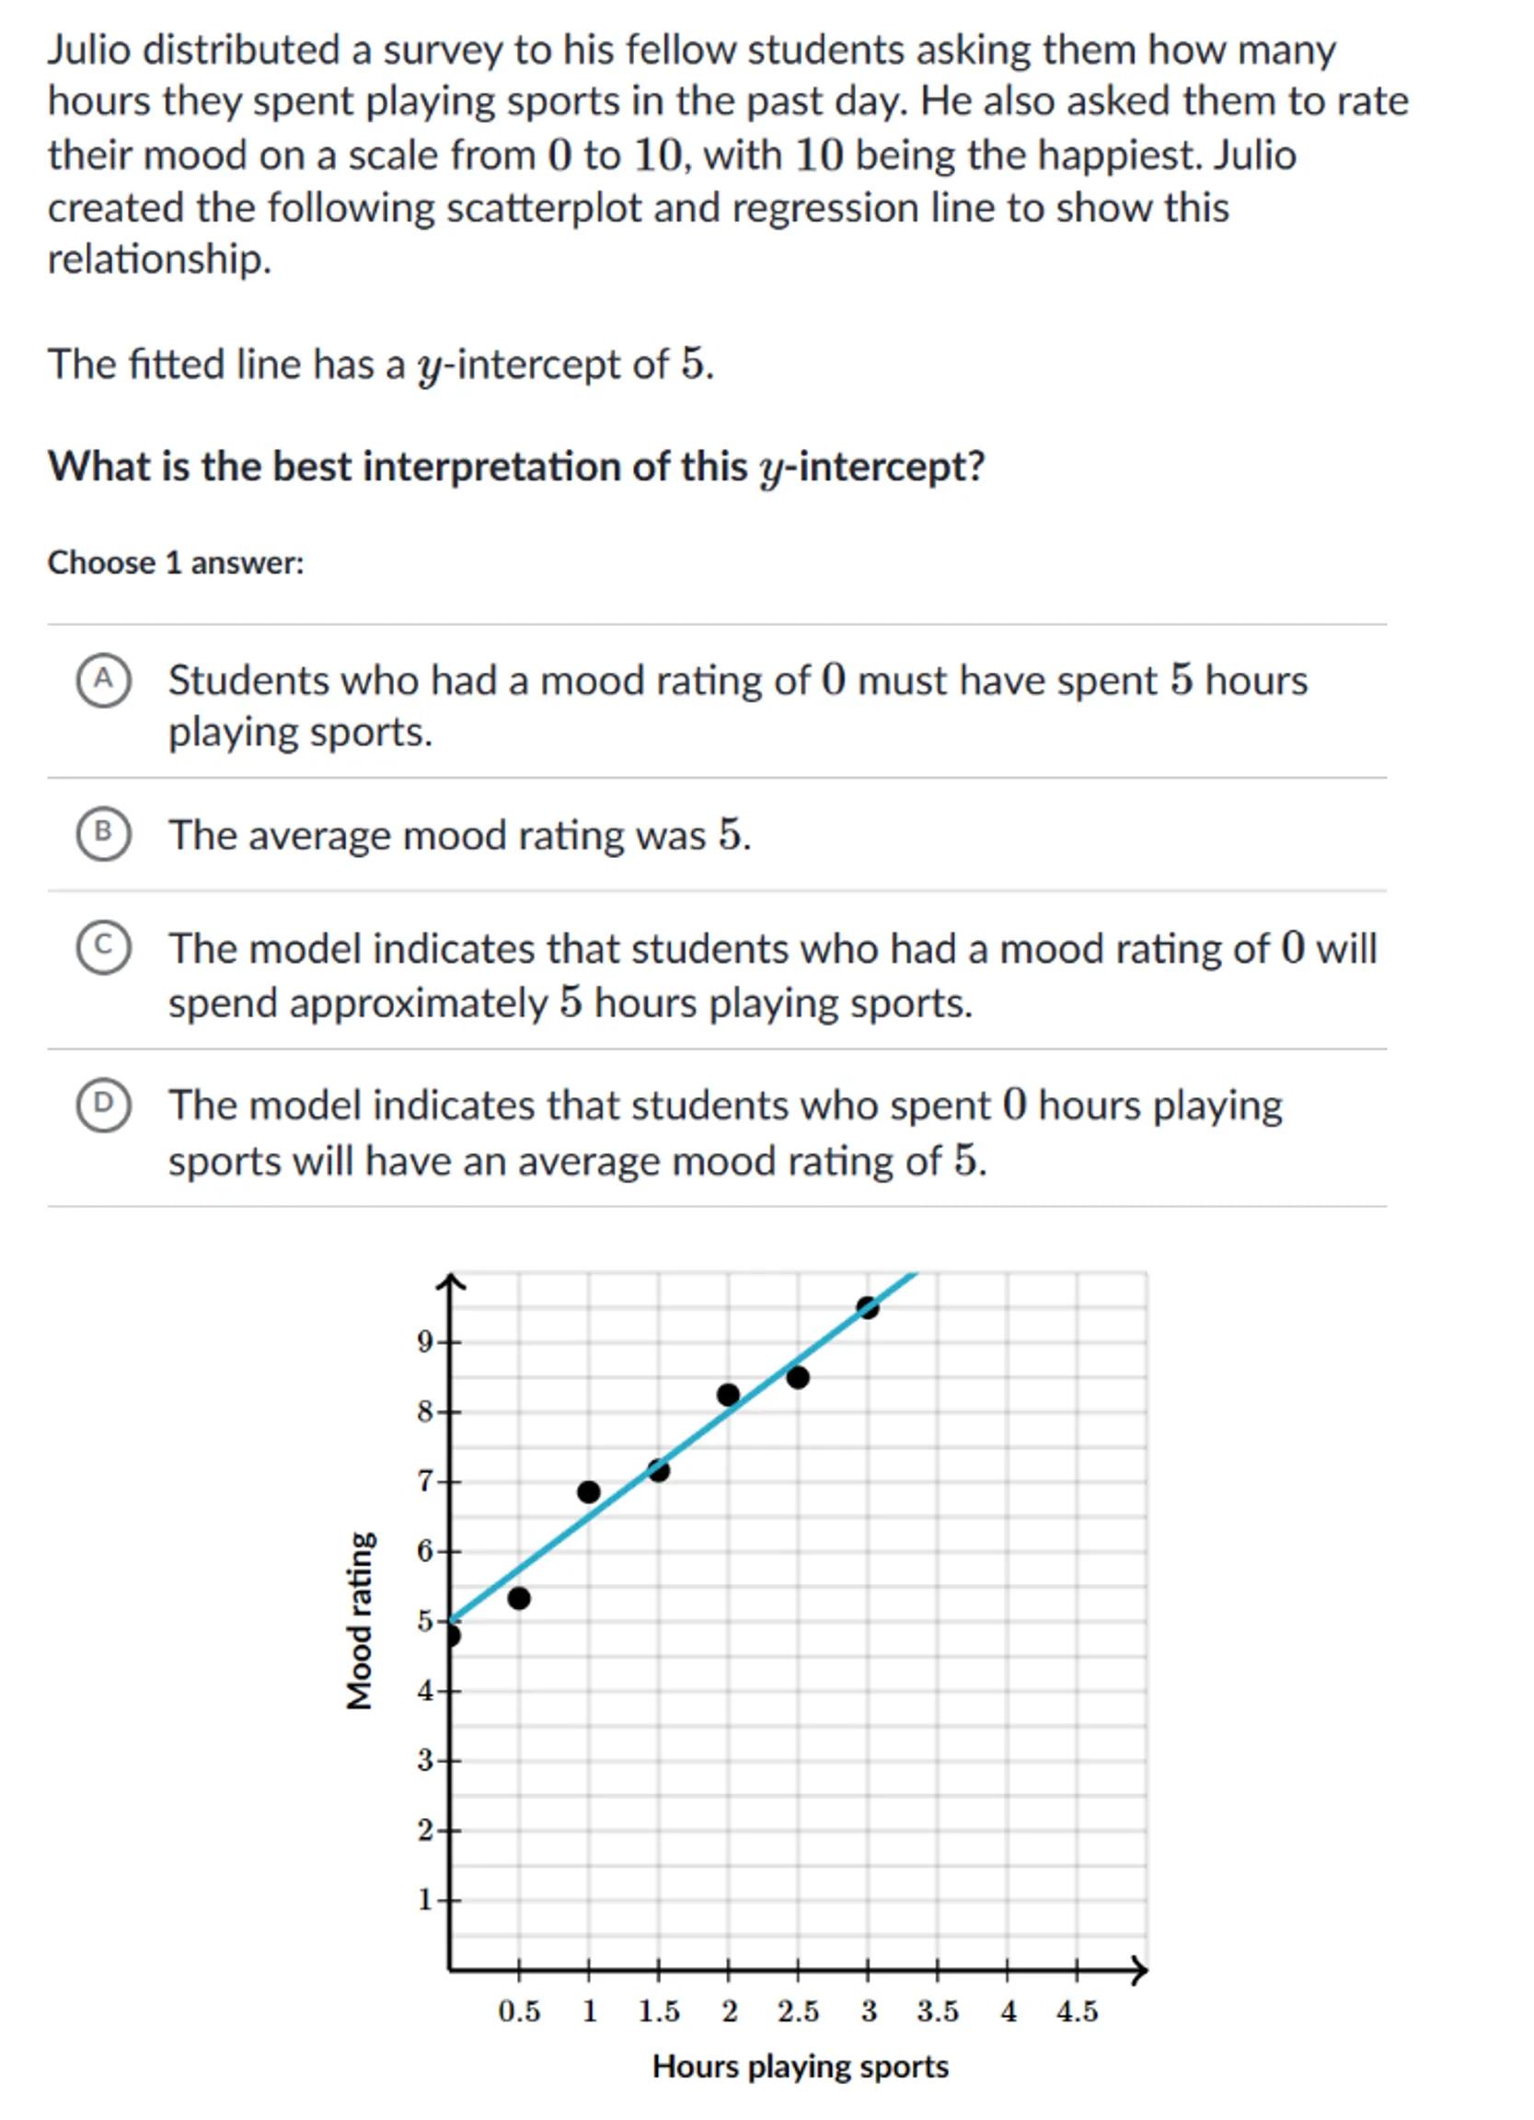Viewport: 1534px width, 2120px height.
Task: Click the 'Choose 1 answer:' label
Action: coord(176,562)
